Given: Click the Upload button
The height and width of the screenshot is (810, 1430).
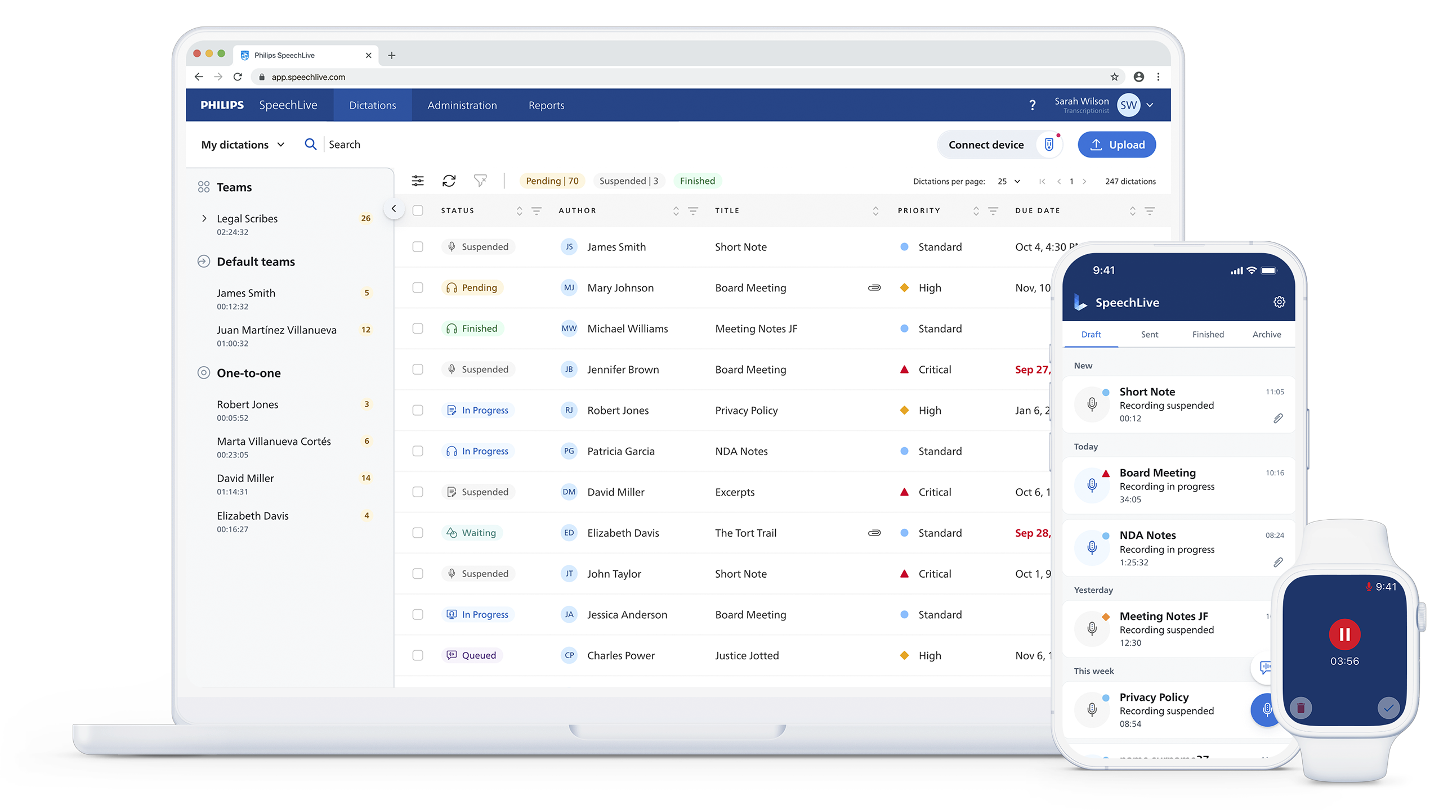Looking at the screenshot, I should (x=1116, y=145).
